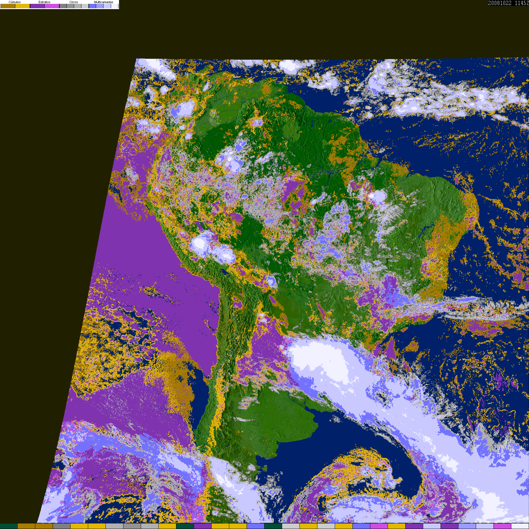Click the Cúmulos legend label
Screen dimensions: 529x529
click(15, 2)
